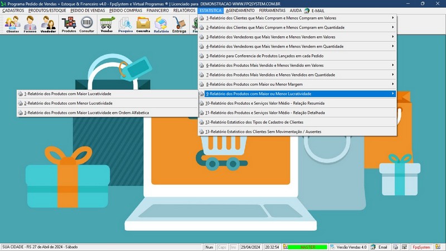Open the Vendedor toolbar icon
Image resolution: width=446 pixels, height=251 pixels.
(48, 24)
